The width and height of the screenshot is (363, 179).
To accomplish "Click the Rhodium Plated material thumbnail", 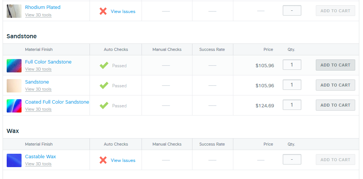I will [14, 11].
